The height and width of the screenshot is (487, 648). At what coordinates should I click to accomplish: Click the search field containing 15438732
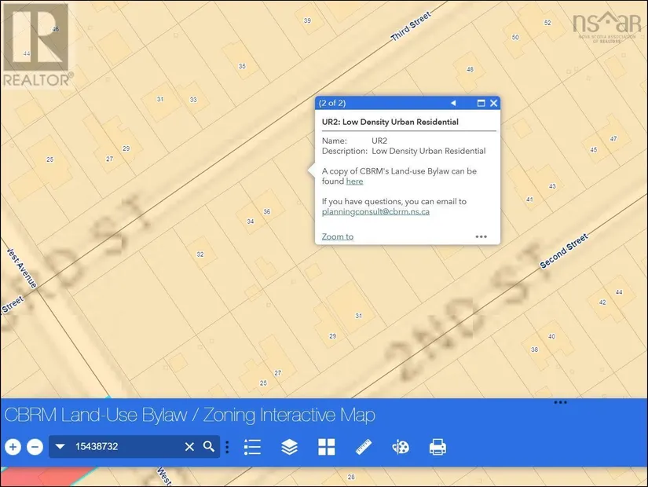pos(126,447)
